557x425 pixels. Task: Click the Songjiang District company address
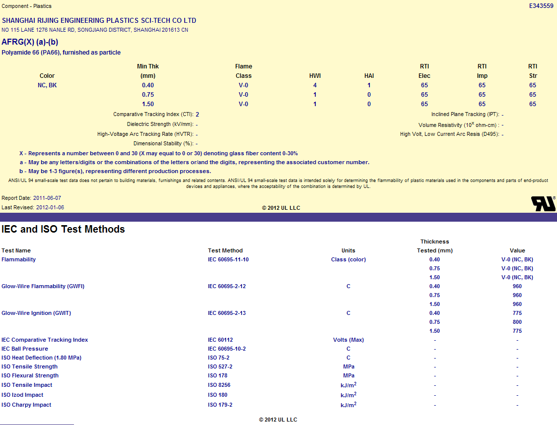95,30
